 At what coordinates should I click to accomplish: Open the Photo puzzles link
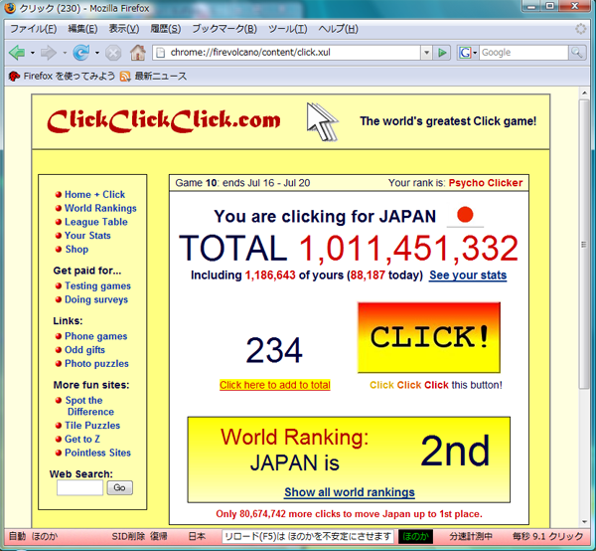tap(96, 363)
